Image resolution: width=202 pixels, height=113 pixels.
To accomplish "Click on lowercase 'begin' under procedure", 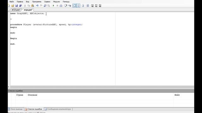I will [14, 27].
